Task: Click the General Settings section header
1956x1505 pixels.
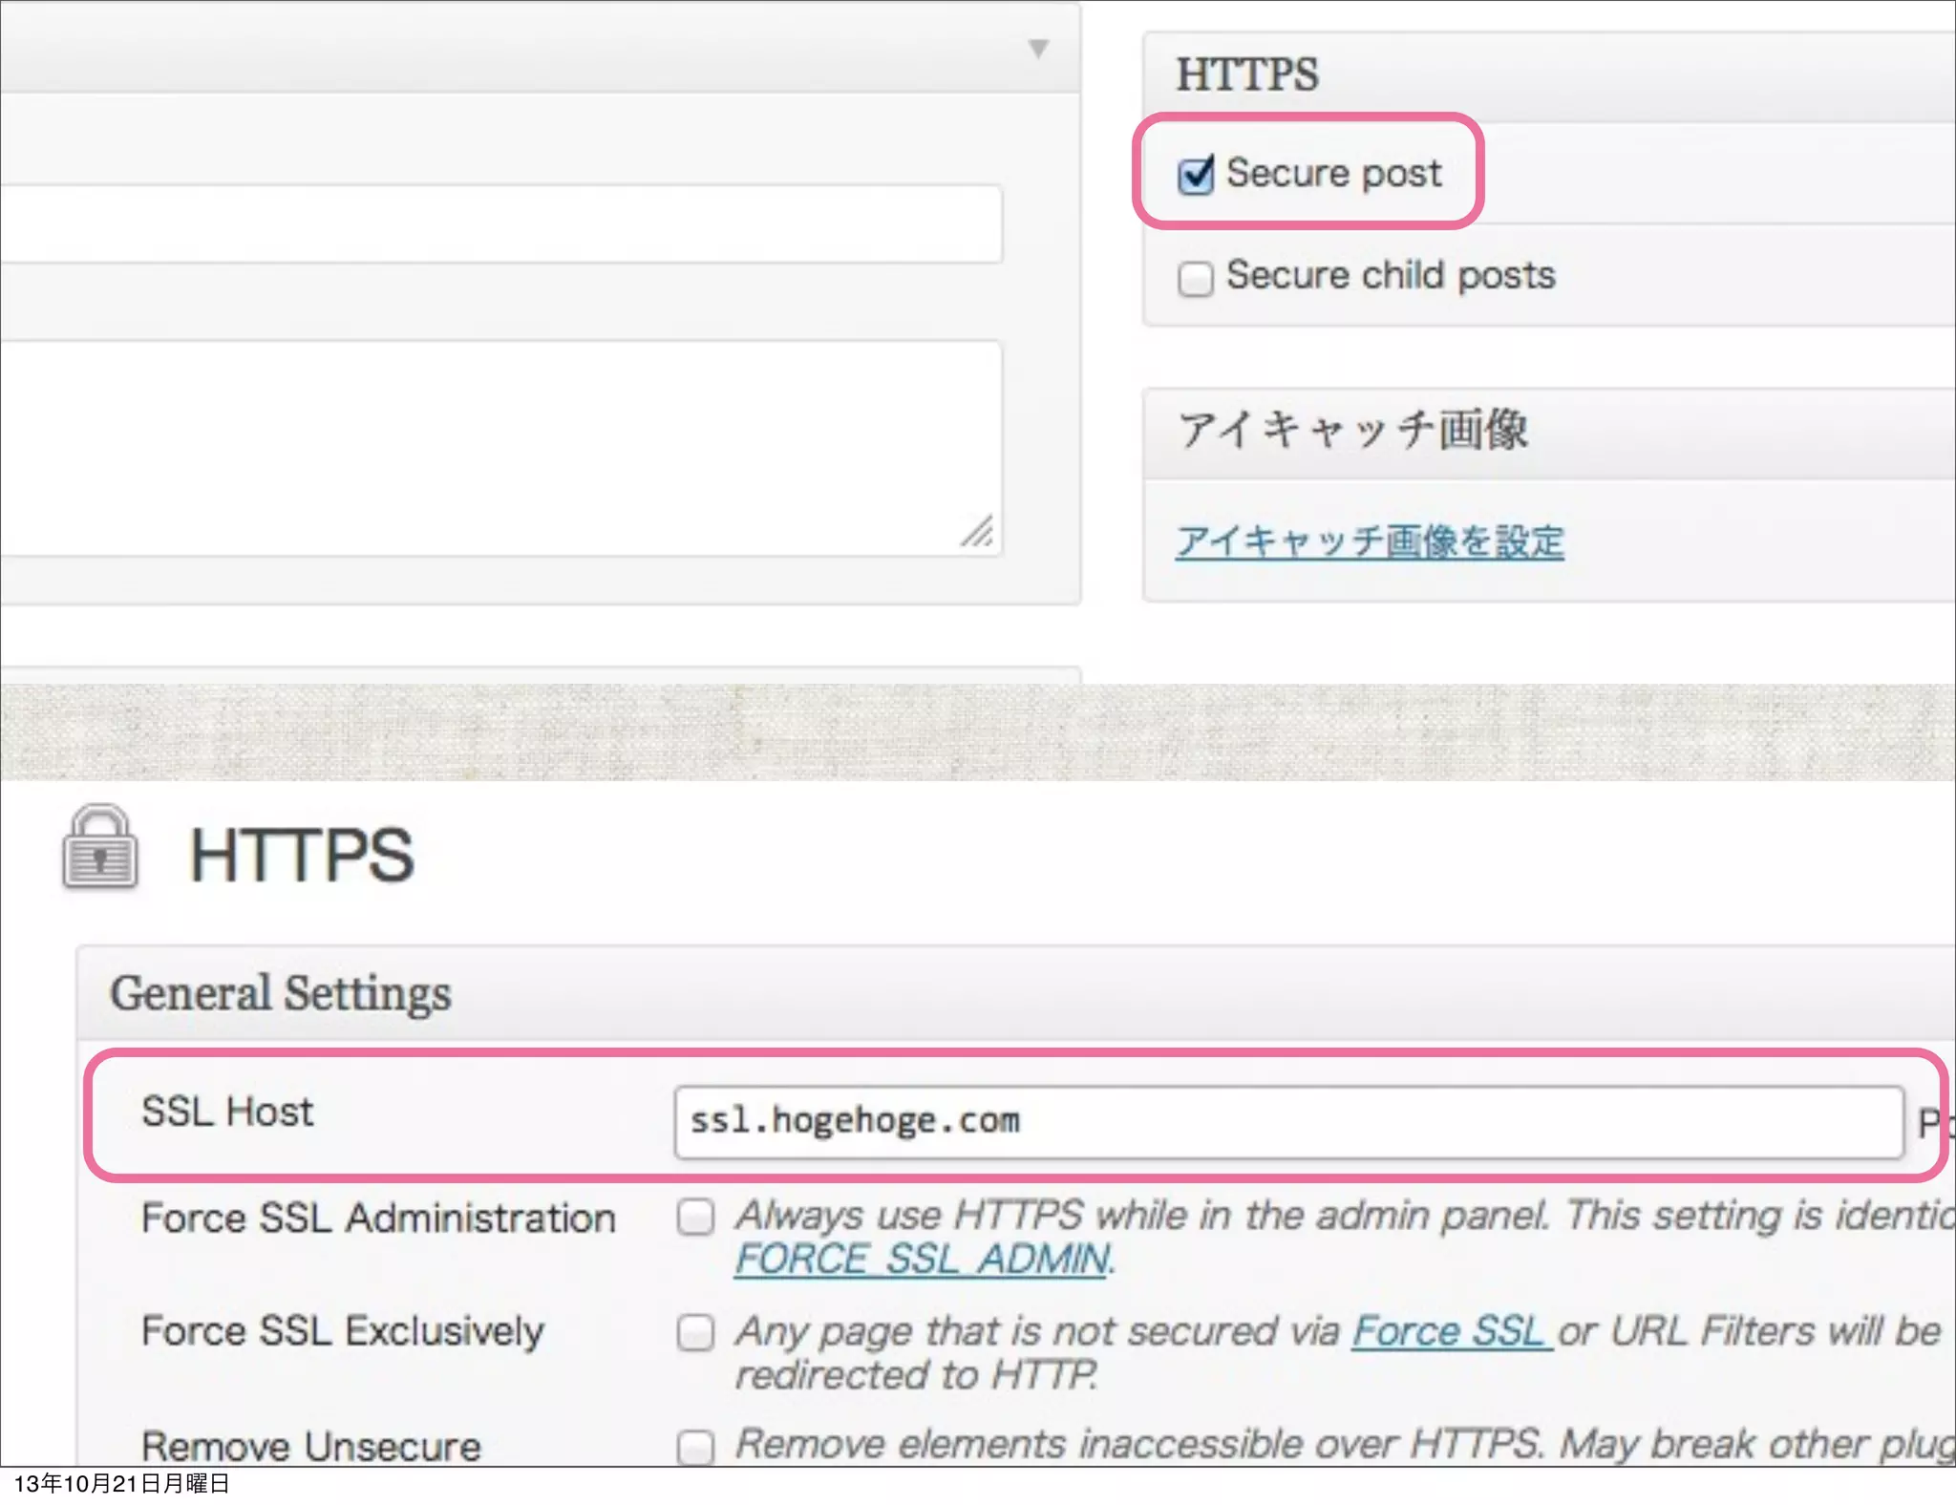Action: tap(280, 993)
